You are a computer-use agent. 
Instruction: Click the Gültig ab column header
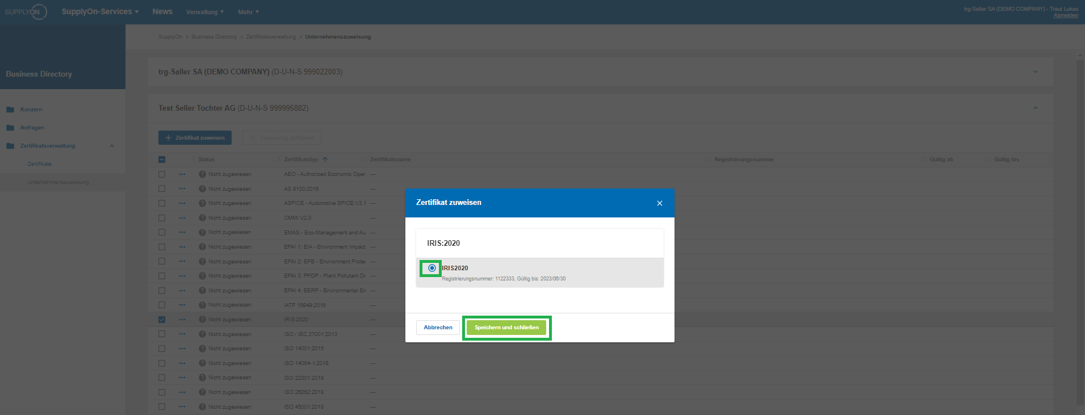[x=941, y=160]
